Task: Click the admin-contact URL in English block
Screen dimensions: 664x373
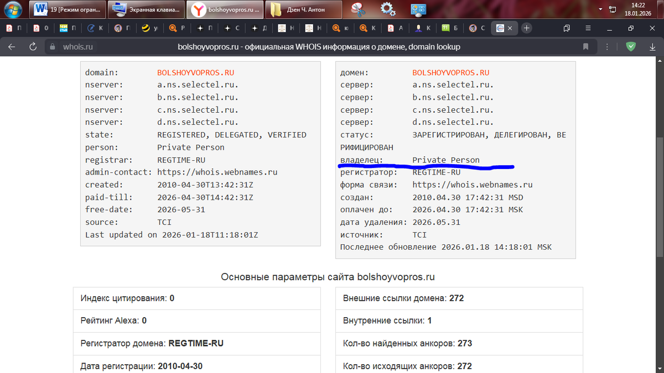Action: [x=217, y=172]
